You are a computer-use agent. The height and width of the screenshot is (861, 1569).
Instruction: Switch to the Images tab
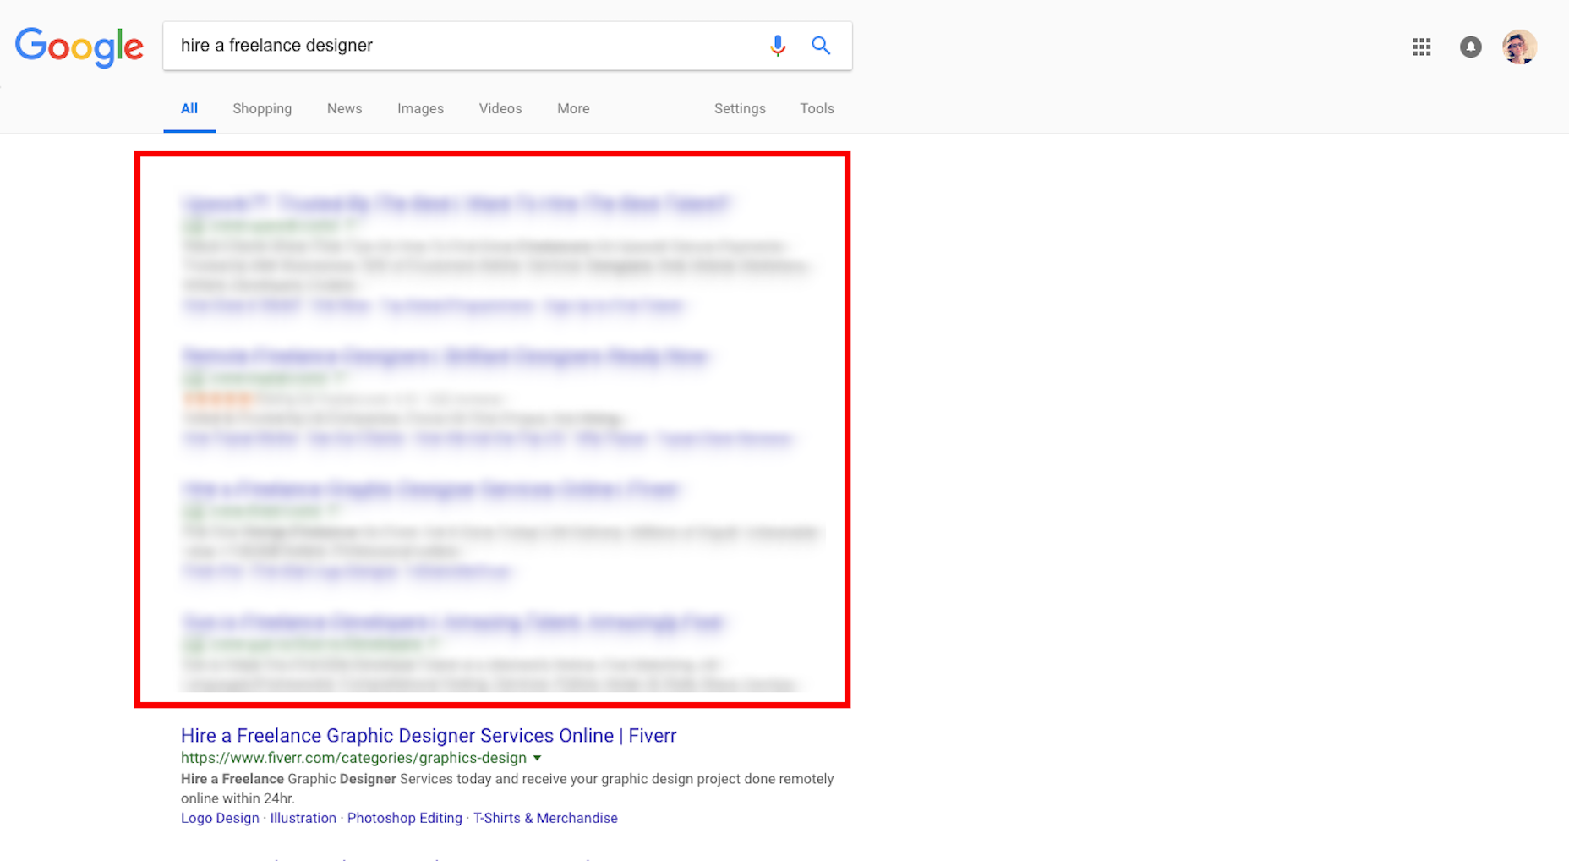(x=420, y=108)
